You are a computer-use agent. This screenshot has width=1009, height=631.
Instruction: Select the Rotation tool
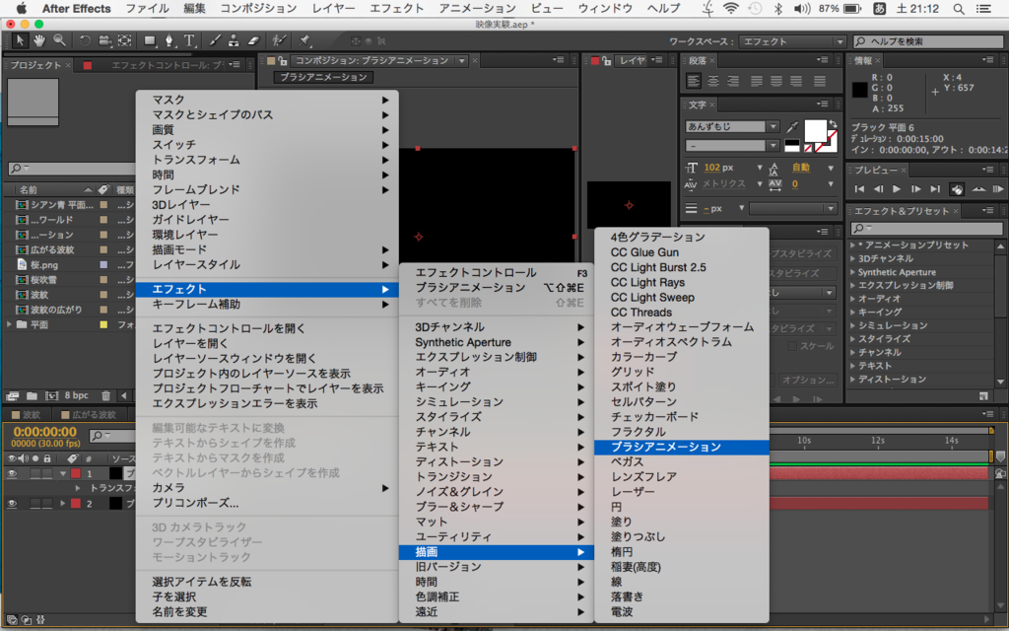[85, 40]
